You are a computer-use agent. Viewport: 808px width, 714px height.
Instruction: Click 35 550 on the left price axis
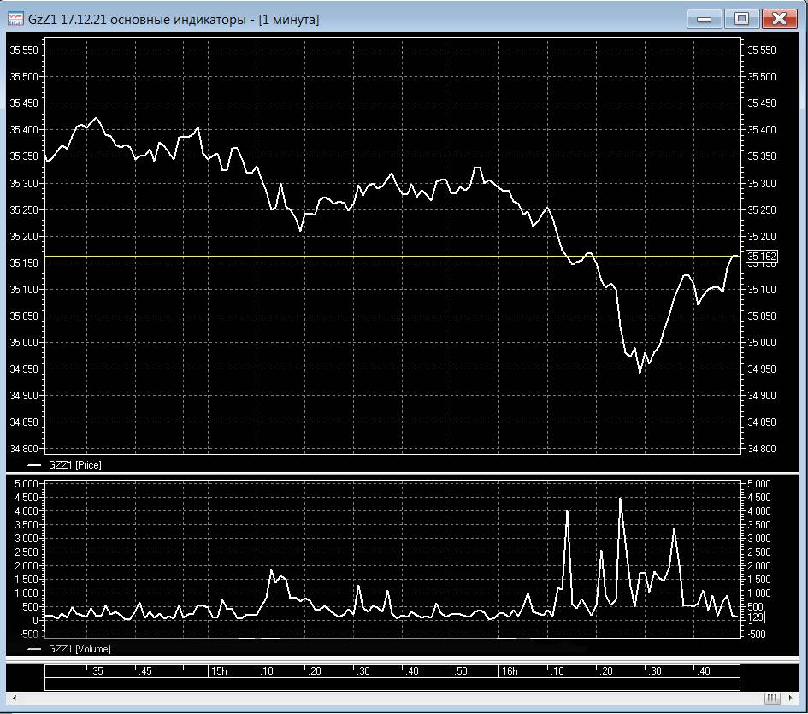(x=24, y=50)
